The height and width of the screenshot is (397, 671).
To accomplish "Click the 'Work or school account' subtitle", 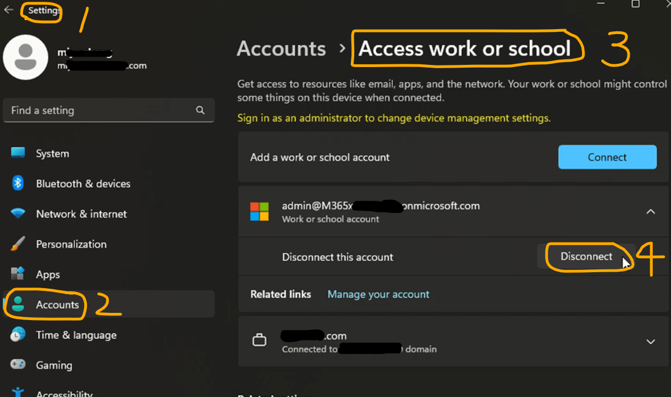I will point(331,219).
